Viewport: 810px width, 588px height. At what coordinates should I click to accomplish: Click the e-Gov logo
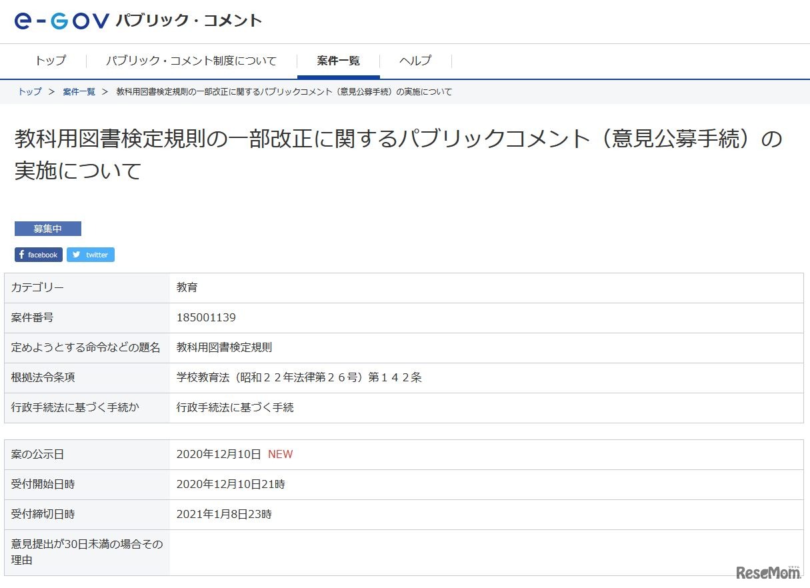click(61, 21)
